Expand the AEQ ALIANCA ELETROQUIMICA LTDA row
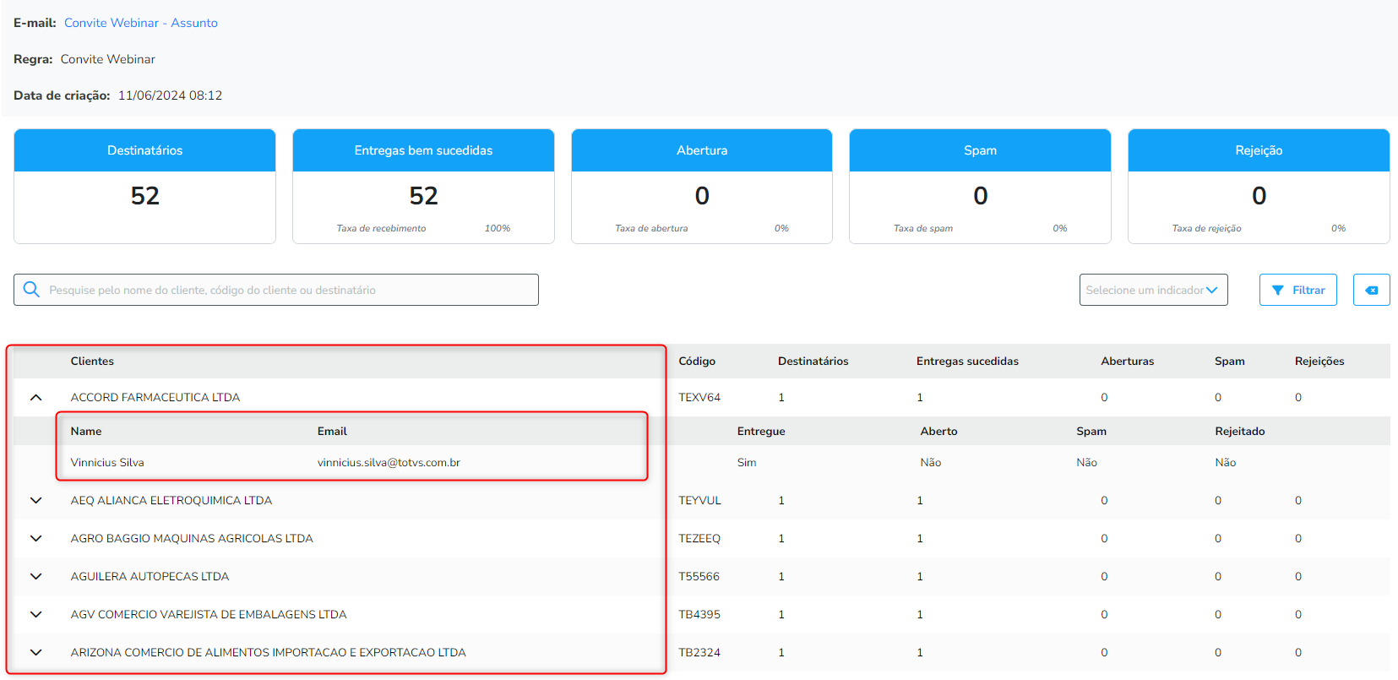Viewport: 1398px width, 680px height. [35, 500]
